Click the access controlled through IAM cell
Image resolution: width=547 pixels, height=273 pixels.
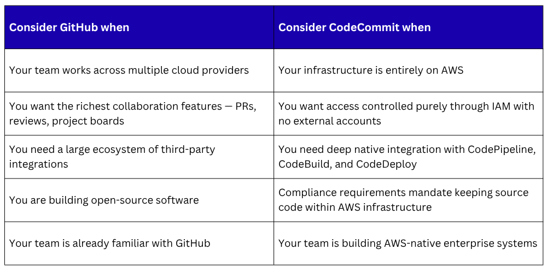point(408,114)
